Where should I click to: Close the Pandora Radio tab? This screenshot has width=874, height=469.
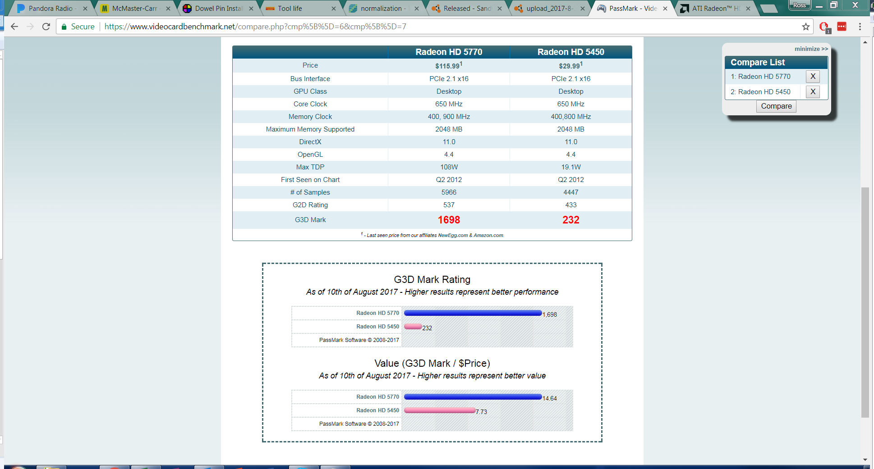(x=85, y=9)
